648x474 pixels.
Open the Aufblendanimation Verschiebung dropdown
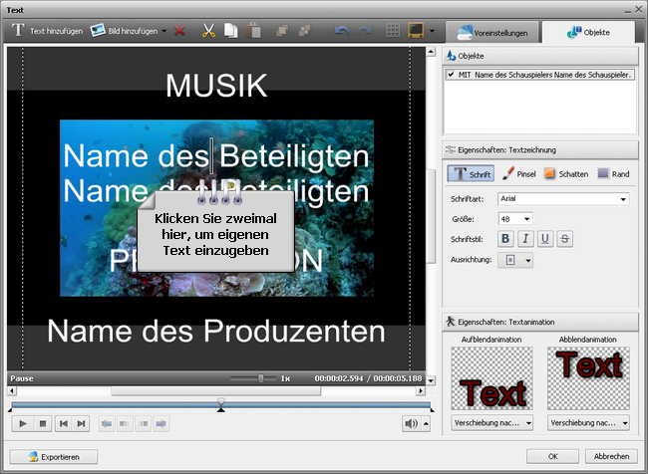point(491,423)
